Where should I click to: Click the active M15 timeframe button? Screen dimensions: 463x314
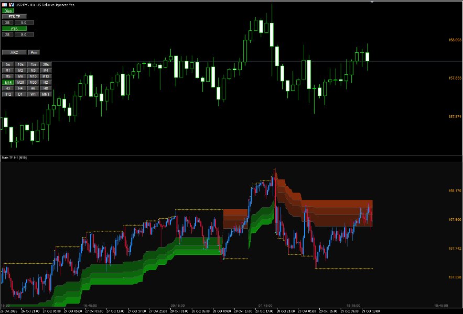(x=8, y=83)
